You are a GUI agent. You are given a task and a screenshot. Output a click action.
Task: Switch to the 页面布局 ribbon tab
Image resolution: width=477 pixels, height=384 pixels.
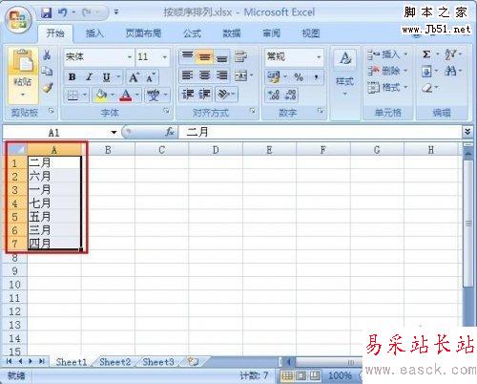pos(143,33)
